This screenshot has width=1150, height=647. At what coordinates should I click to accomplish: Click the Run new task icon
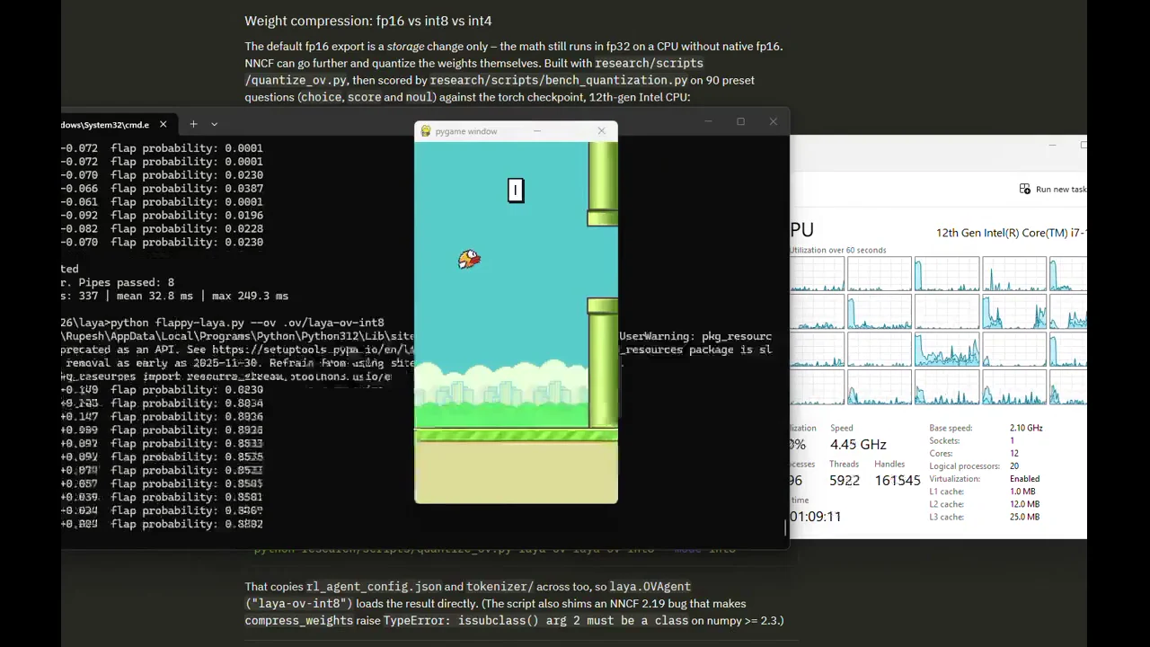1025,189
